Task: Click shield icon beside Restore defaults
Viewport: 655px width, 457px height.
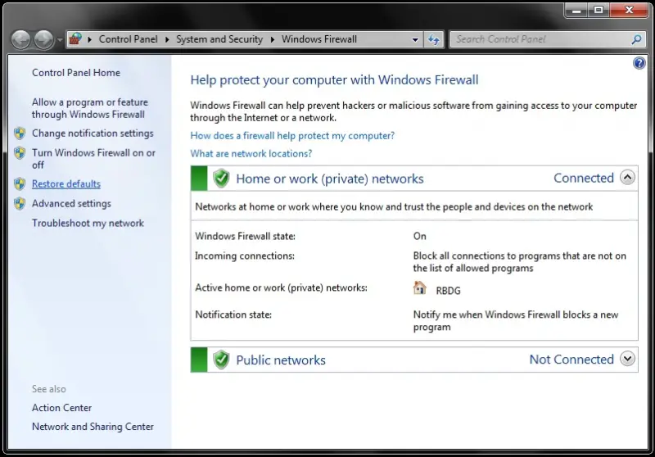Action: tap(20, 183)
